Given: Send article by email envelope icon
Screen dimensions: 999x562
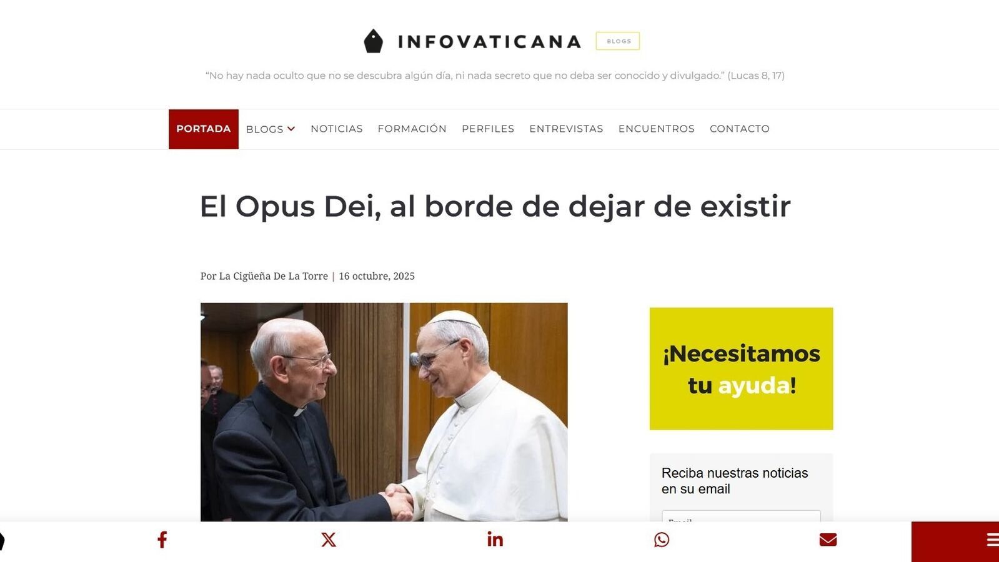Looking at the screenshot, I should pyautogui.click(x=828, y=540).
